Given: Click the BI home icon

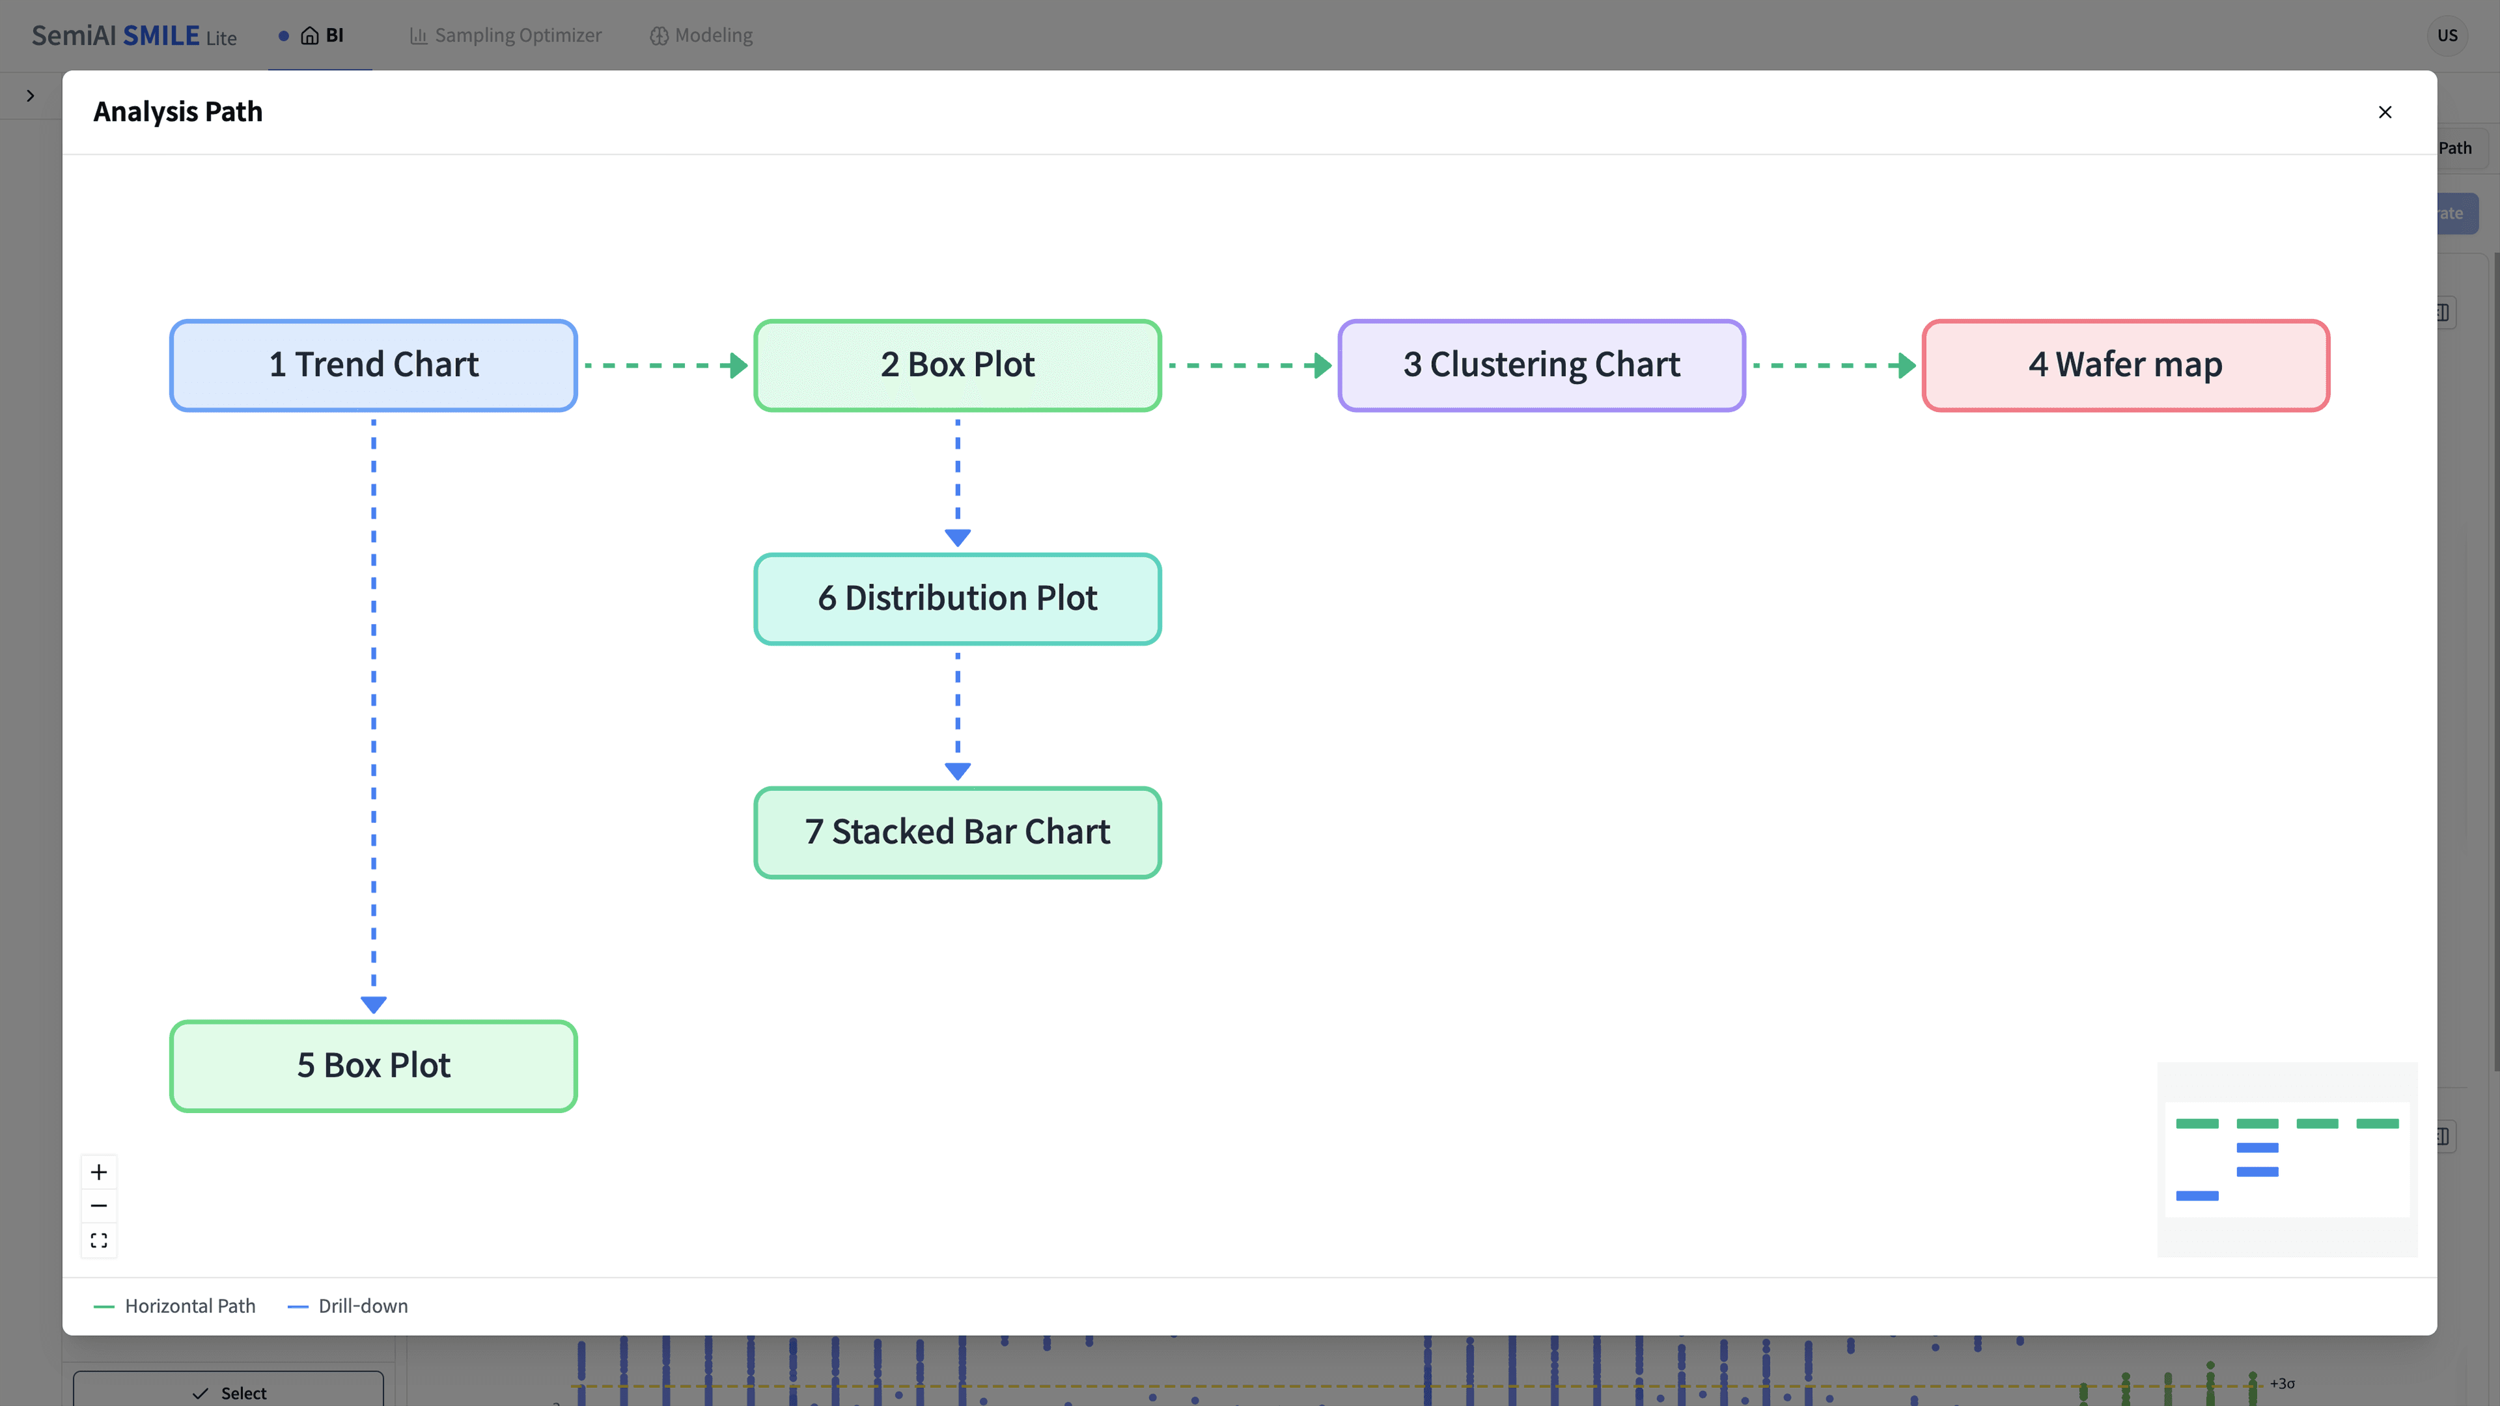Looking at the screenshot, I should click(310, 36).
